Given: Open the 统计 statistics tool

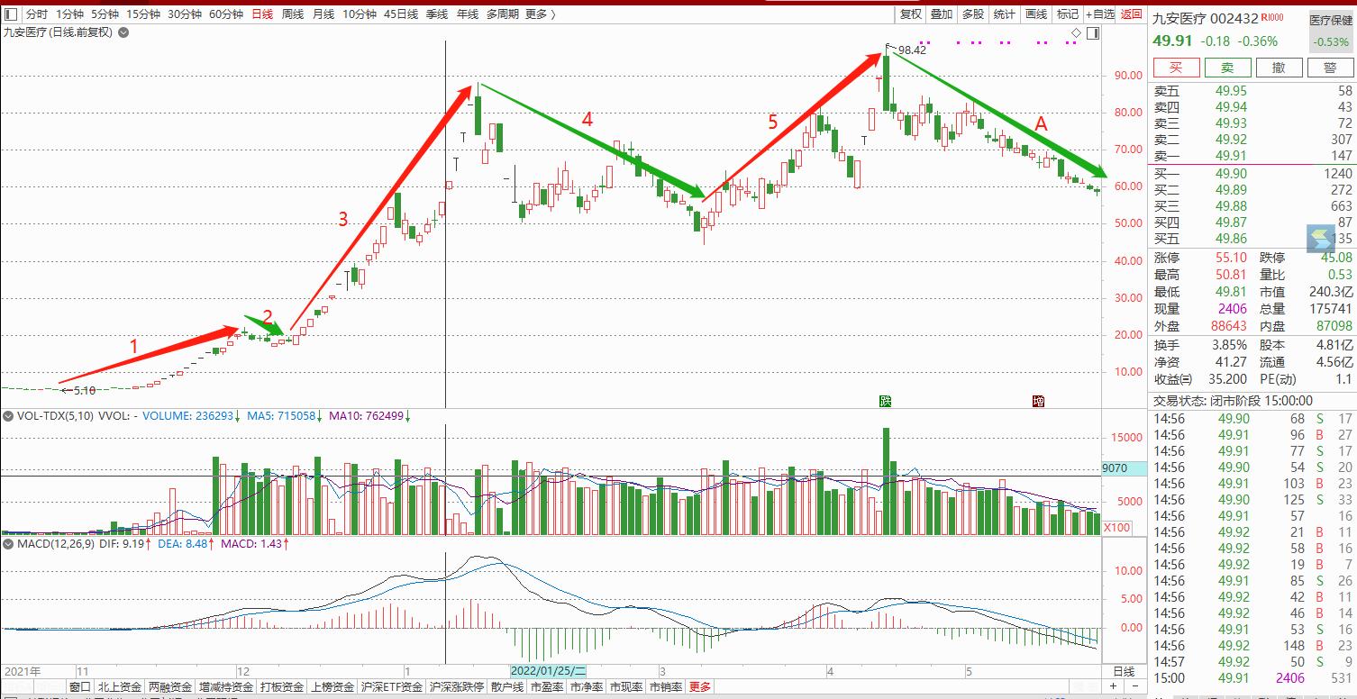Looking at the screenshot, I should 1005,14.
